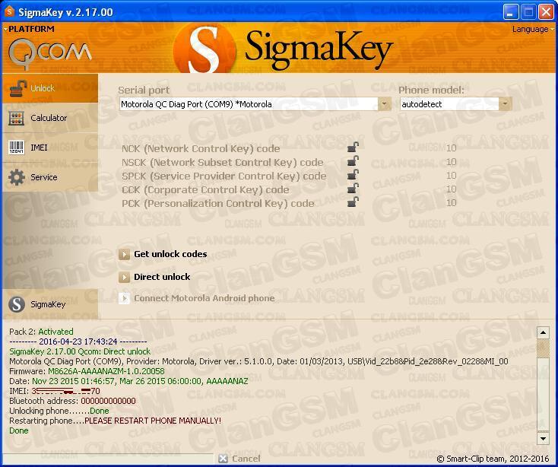
Task: Click the large SigmaKey logo in header
Action: (x=283, y=49)
